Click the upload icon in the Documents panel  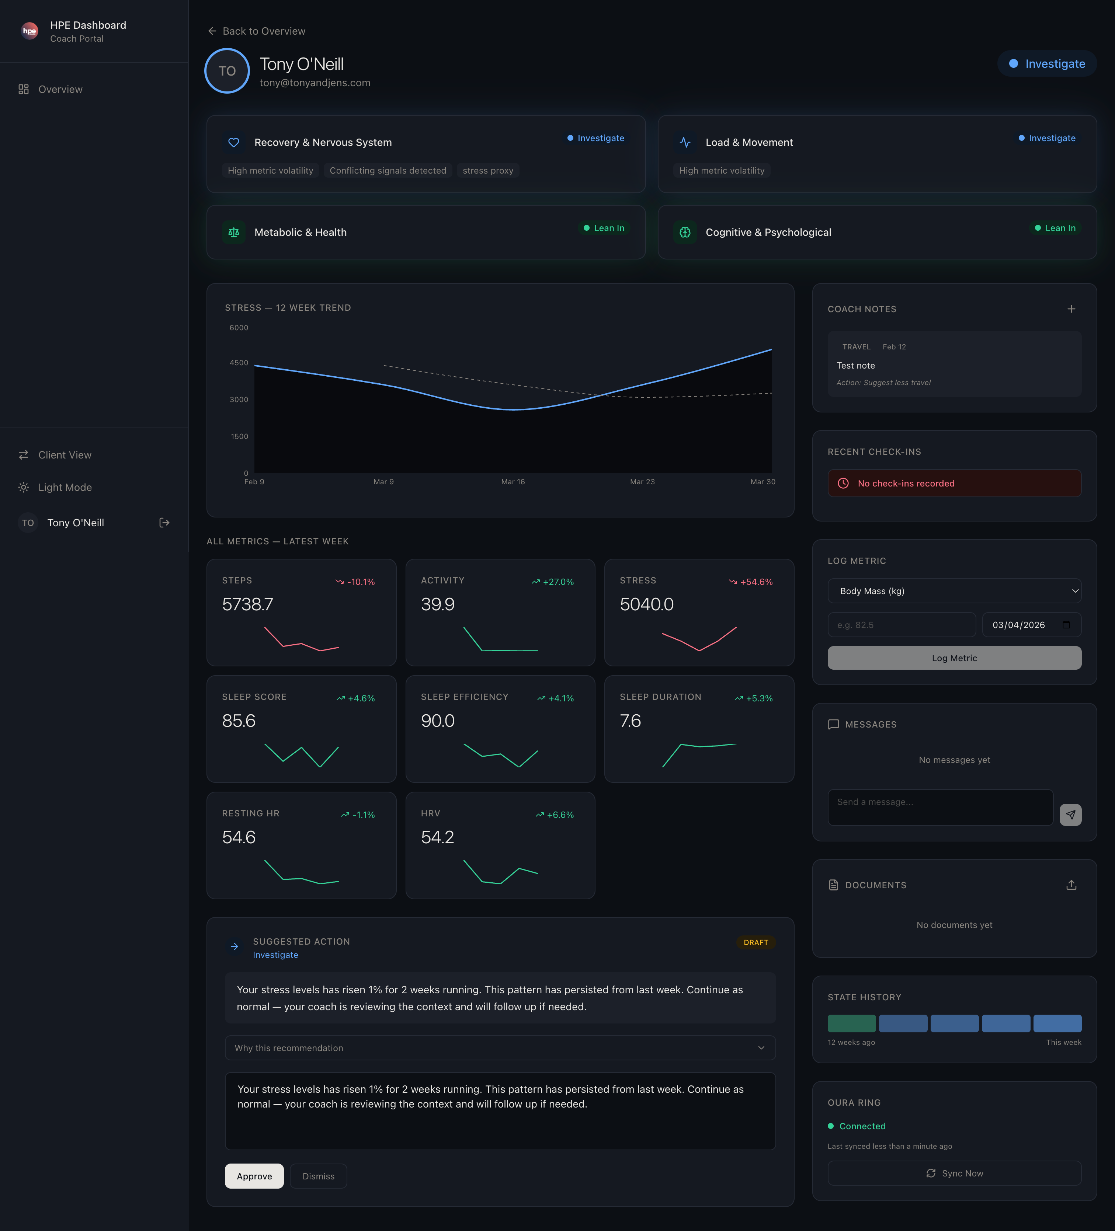1071,884
